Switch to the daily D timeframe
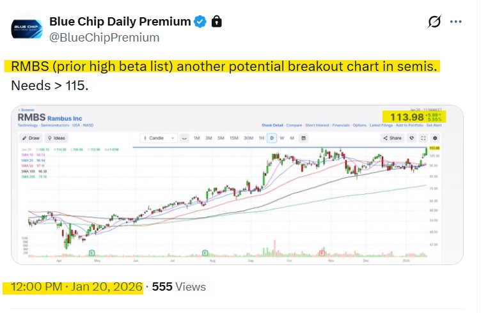The width and height of the screenshot is (481, 313). [272, 138]
